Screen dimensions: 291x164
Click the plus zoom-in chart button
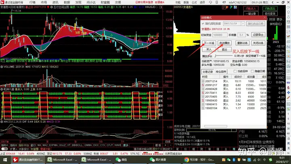tap(165, 145)
